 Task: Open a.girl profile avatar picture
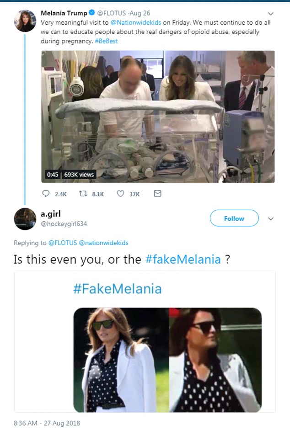(x=25, y=218)
